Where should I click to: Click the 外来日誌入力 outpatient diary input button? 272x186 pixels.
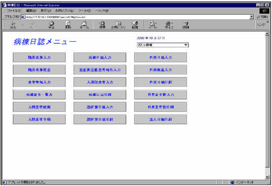(161, 57)
